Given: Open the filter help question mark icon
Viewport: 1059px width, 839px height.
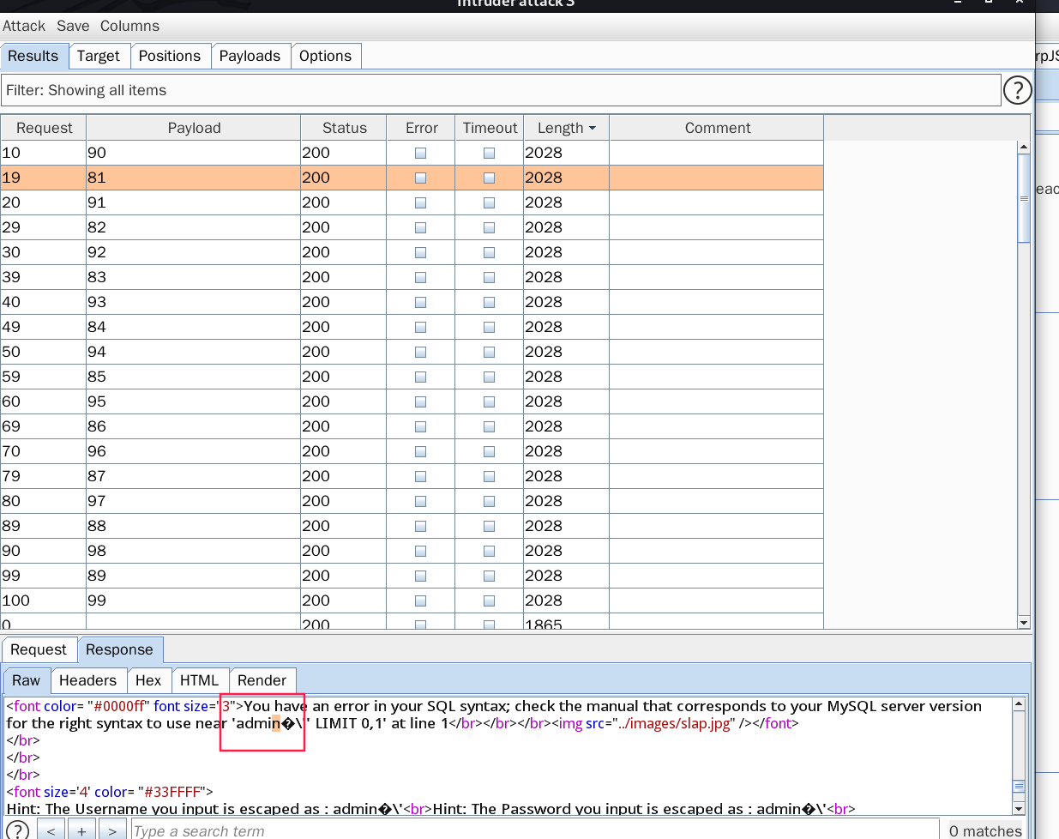Looking at the screenshot, I should point(1017,90).
